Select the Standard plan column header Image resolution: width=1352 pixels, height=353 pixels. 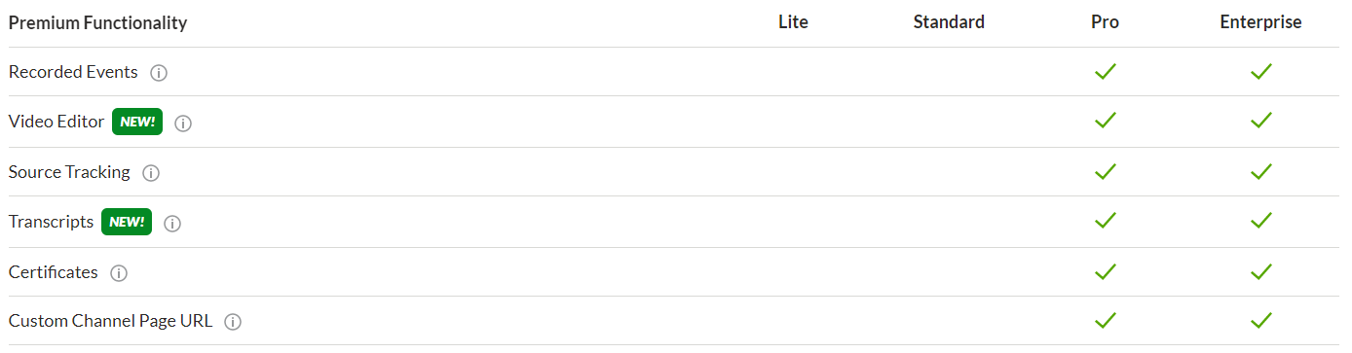point(949,22)
